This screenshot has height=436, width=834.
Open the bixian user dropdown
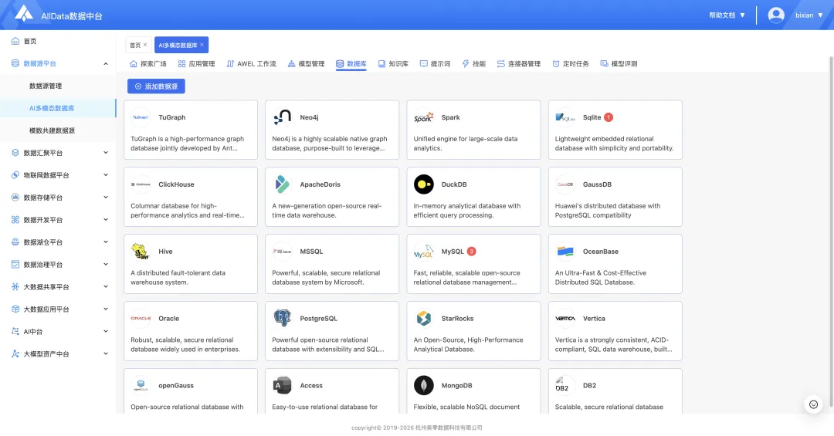coord(809,15)
